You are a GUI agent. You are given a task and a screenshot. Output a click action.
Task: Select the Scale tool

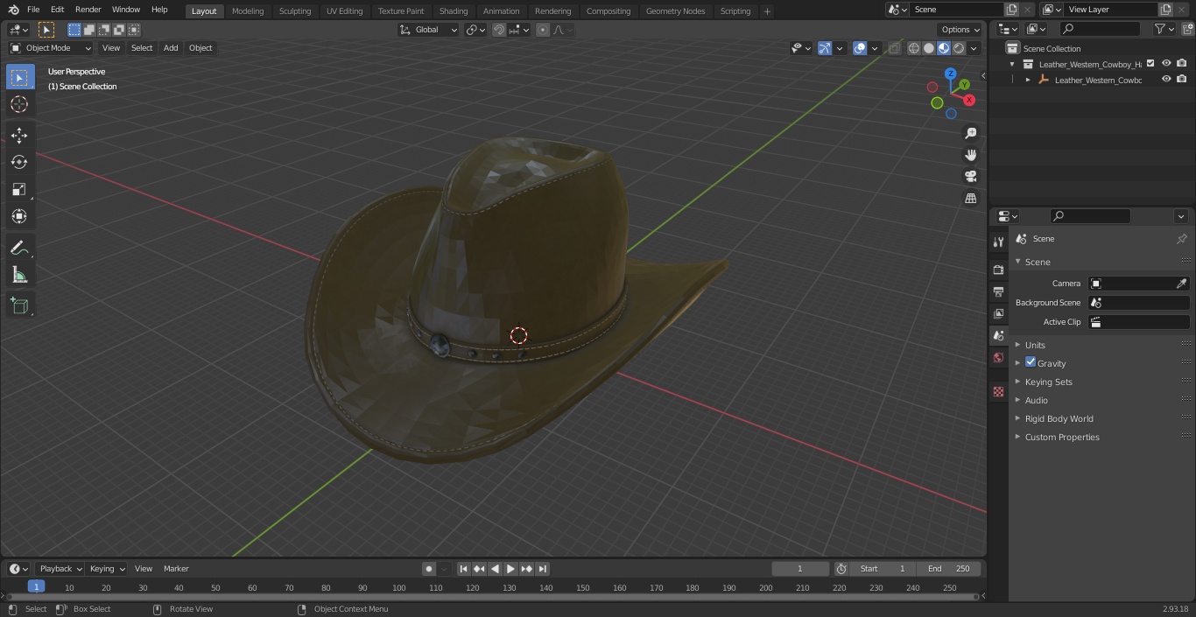(19, 189)
